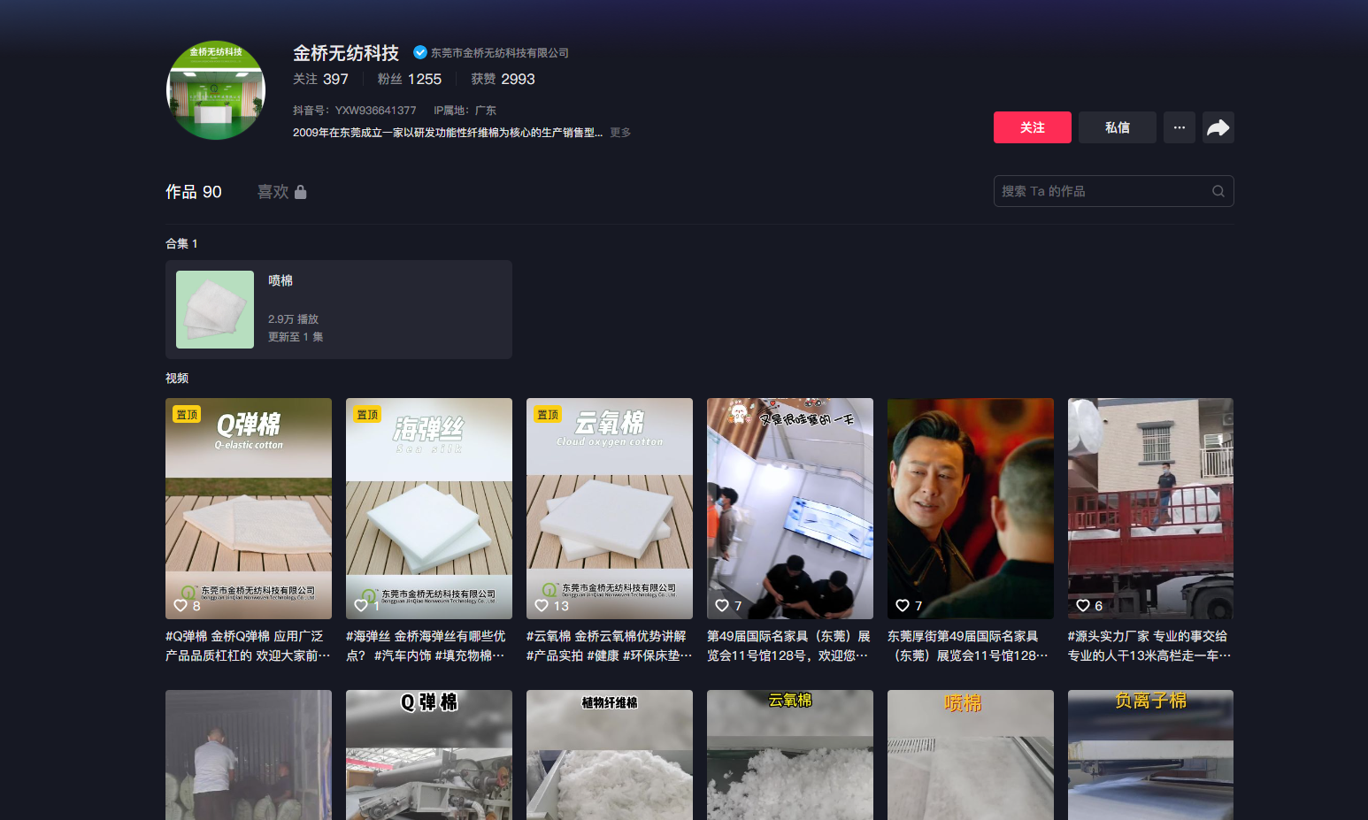Click heart icon on Q弹棉 video
Screen dimensions: 1368x820
(x=181, y=605)
